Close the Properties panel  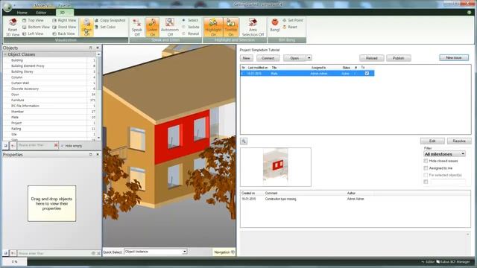(98, 154)
